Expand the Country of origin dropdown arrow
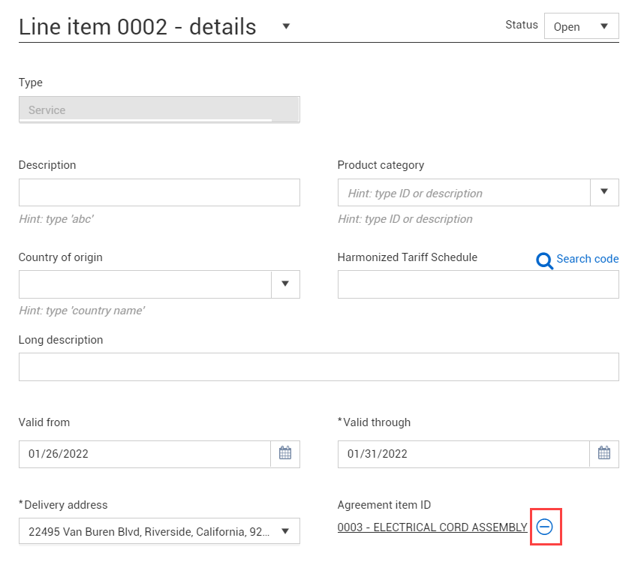641x568 pixels. 285,284
